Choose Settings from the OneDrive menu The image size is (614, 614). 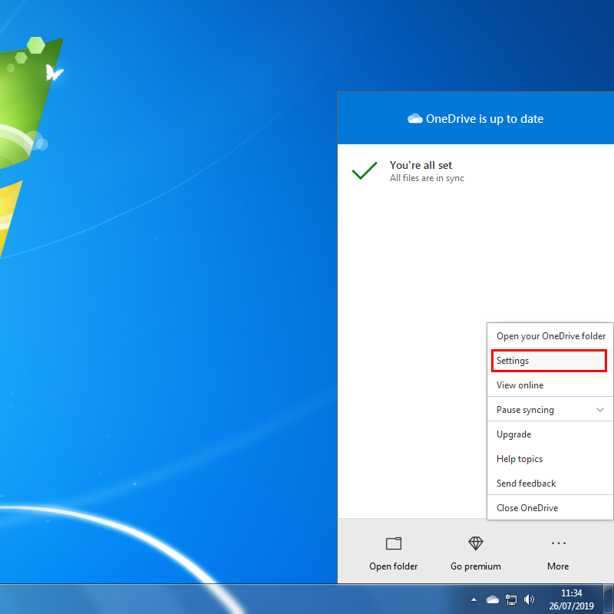(549, 361)
